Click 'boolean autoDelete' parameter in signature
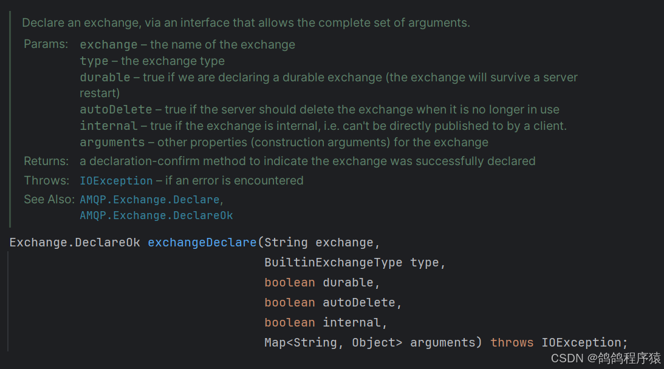Viewport: 664px width, 369px height. (330, 302)
